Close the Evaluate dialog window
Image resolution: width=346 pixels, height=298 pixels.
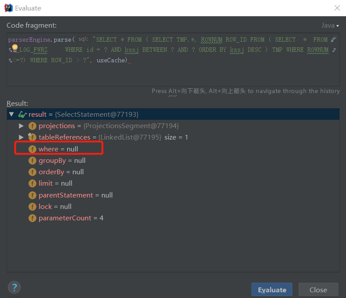337,8
